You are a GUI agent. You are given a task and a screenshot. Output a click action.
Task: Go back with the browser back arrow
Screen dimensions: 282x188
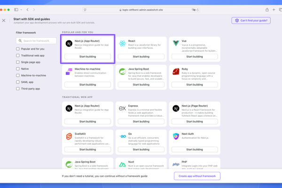pos(28,10)
